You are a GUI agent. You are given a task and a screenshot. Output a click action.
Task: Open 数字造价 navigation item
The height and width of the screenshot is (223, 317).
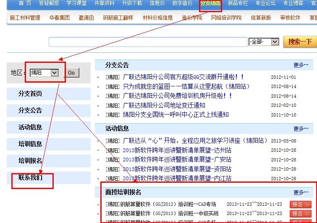tap(182, 3)
